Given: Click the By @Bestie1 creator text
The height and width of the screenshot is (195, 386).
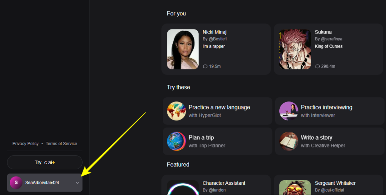Looking at the screenshot, I should point(214,39).
